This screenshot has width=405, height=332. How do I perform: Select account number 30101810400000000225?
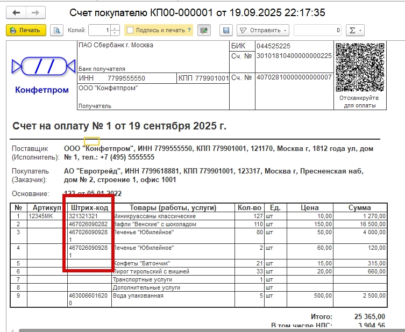click(x=294, y=56)
